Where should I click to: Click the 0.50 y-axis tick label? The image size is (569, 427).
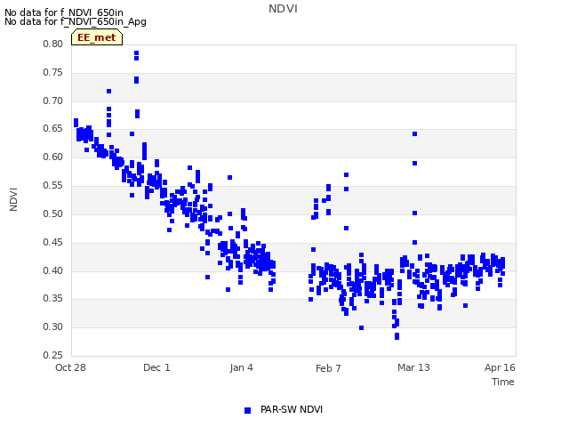tap(53, 213)
